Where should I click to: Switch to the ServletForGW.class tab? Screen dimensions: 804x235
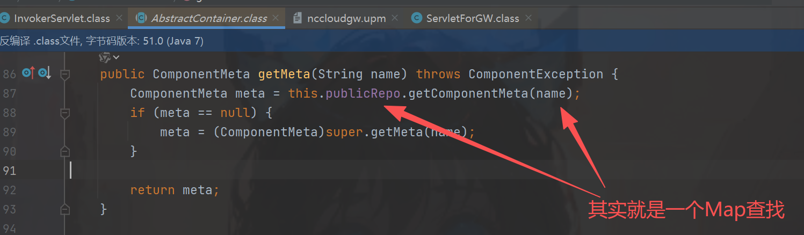473,18
